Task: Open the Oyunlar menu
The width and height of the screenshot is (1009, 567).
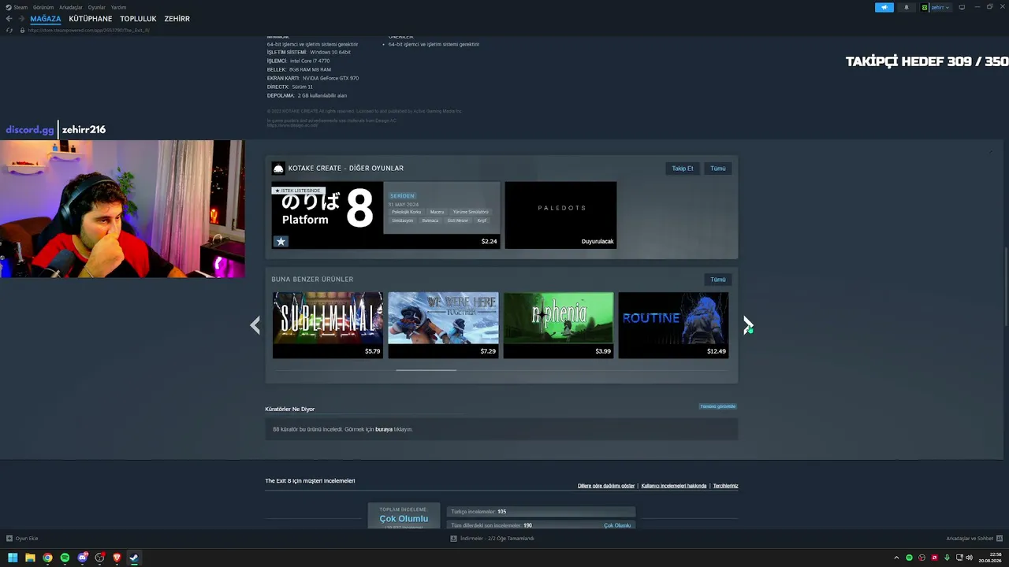Action: point(96,7)
